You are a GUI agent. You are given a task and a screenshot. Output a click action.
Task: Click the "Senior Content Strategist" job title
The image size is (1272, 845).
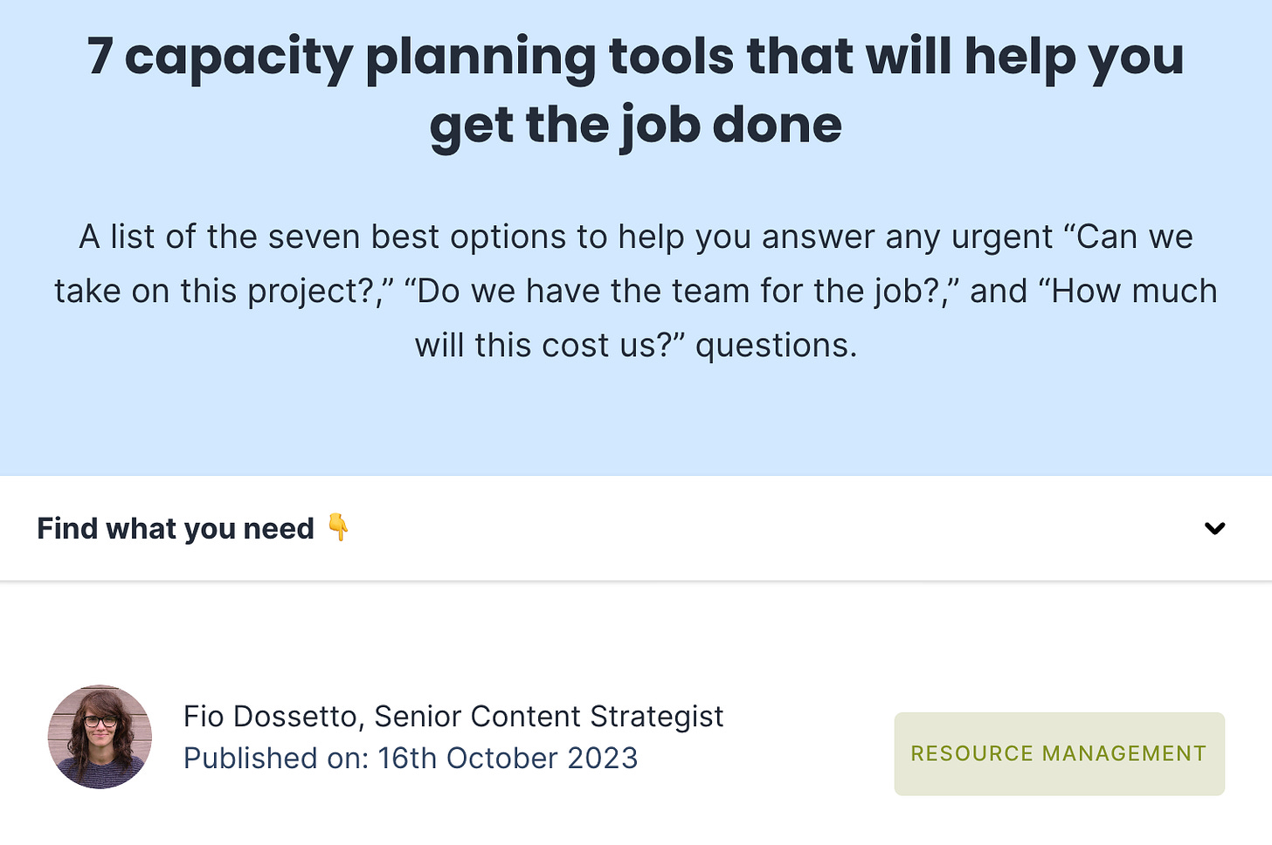pos(549,716)
